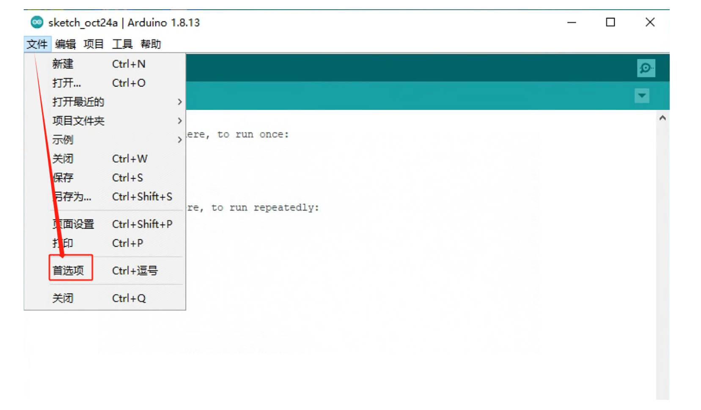
Task: Open the 帮助 menu
Action: [151, 44]
